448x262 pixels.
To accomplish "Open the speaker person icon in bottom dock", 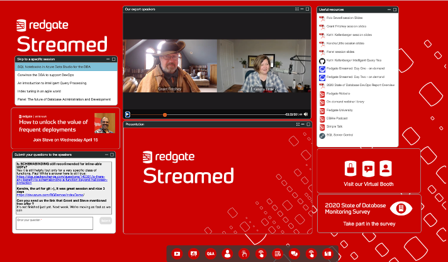I will (x=227, y=253).
